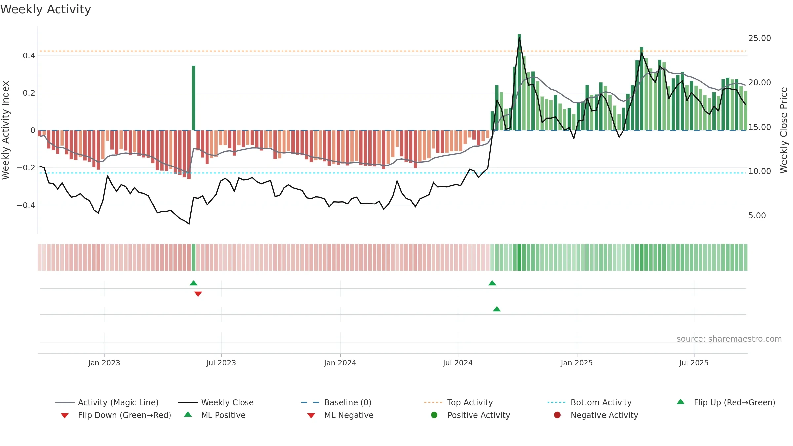Select the flip-up marker near mid-2023

pos(194,283)
